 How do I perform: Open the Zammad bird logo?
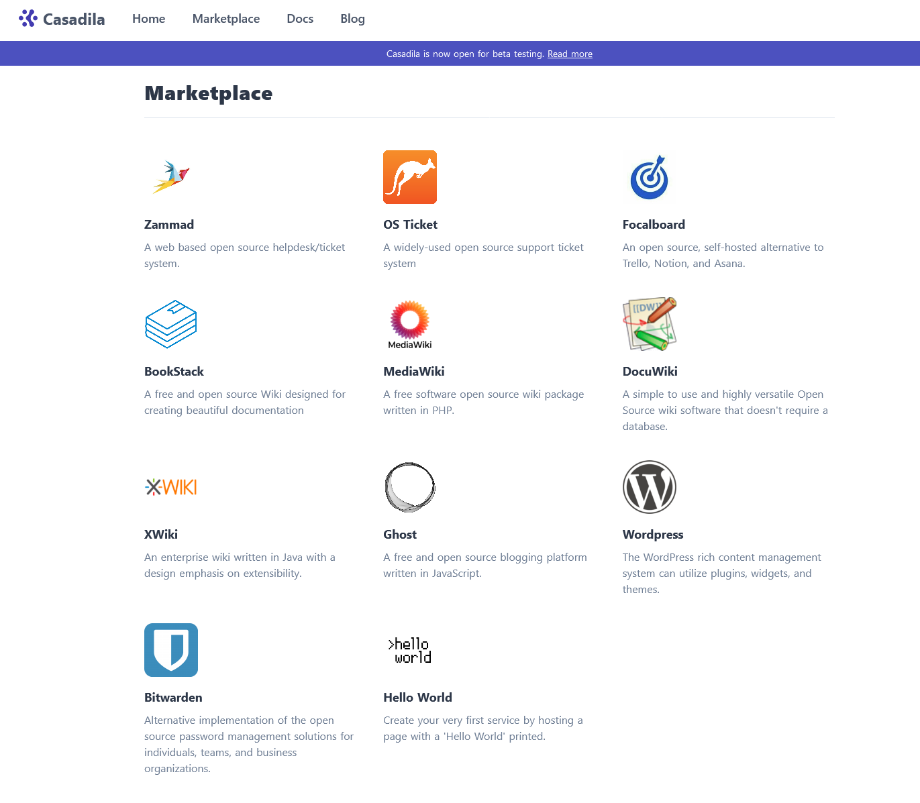(x=171, y=177)
